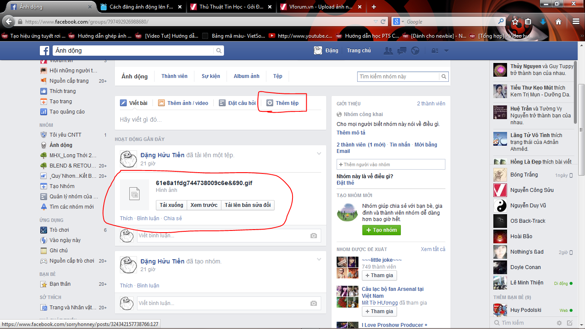
Task: Open options chevron on uploaded file post
Action: click(319, 154)
